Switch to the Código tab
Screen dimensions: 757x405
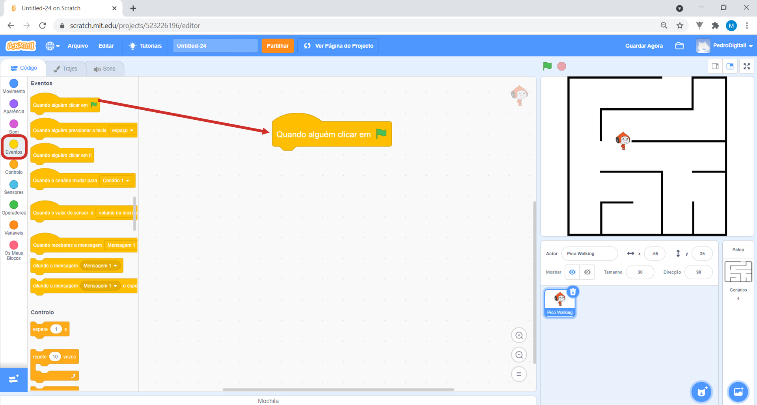click(x=24, y=68)
